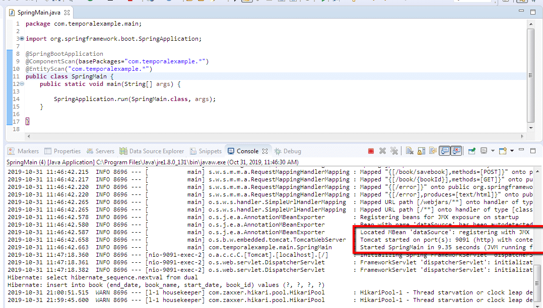Click Remove Launch icon in Console

coord(382,151)
